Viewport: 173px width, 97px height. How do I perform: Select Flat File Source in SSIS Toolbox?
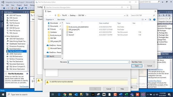coord(14,23)
